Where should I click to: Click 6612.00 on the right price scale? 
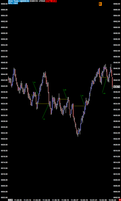coord(117,168)
